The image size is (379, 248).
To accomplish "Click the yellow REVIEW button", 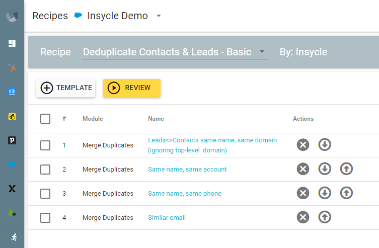I will pyautogui.click(x=132, y=88).
